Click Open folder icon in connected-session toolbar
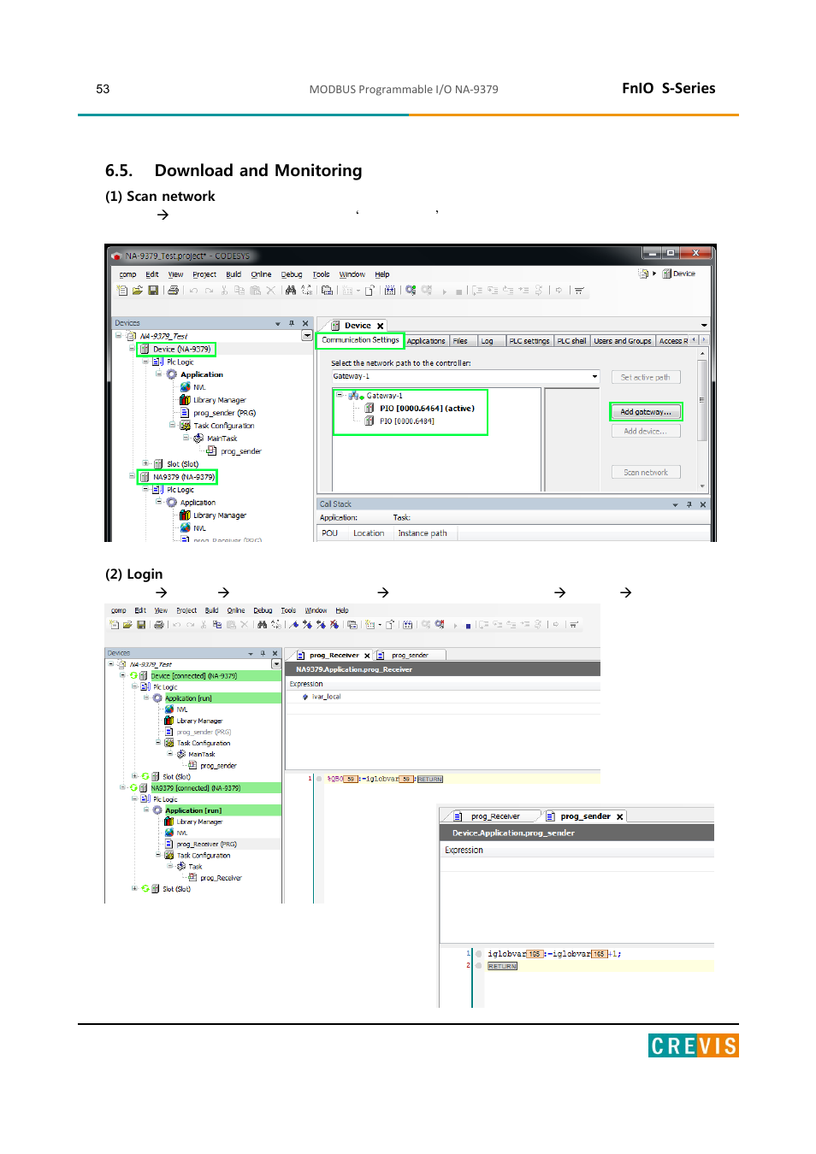 [127, 625]
